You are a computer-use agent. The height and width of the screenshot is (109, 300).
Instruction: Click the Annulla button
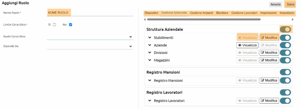click(275, 4)
